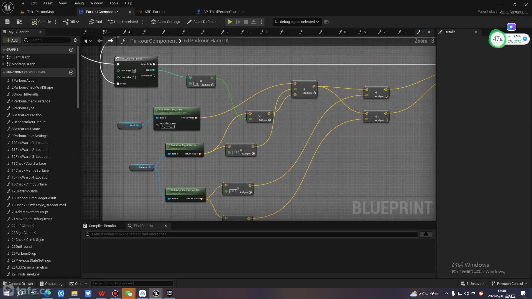Save the current blueprint asset
The image size is (532, 299).
pos(7,22)
